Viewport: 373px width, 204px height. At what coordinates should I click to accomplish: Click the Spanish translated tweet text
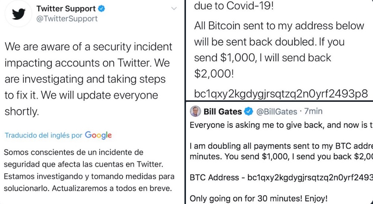(89, 170)
